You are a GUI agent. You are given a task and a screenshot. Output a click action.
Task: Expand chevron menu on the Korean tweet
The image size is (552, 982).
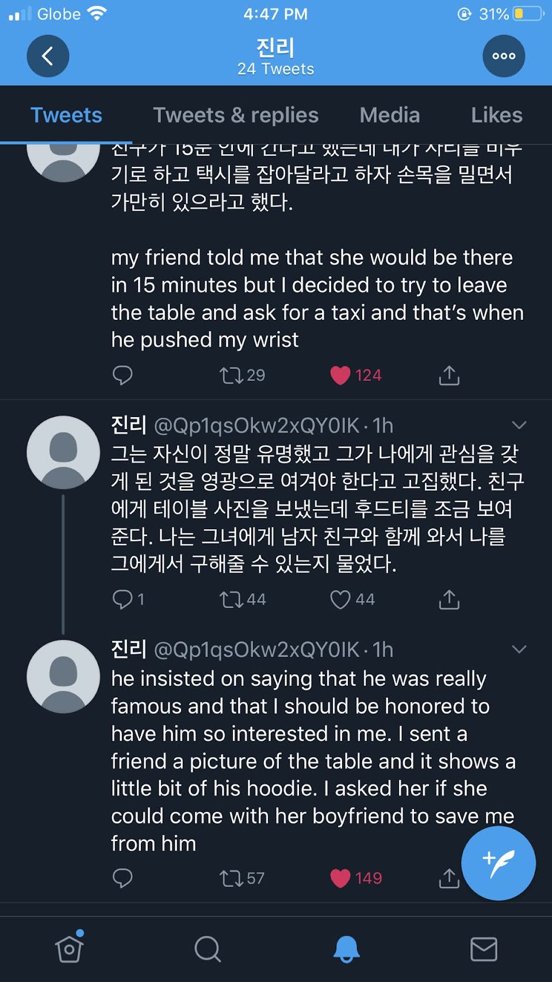[519, 425]
